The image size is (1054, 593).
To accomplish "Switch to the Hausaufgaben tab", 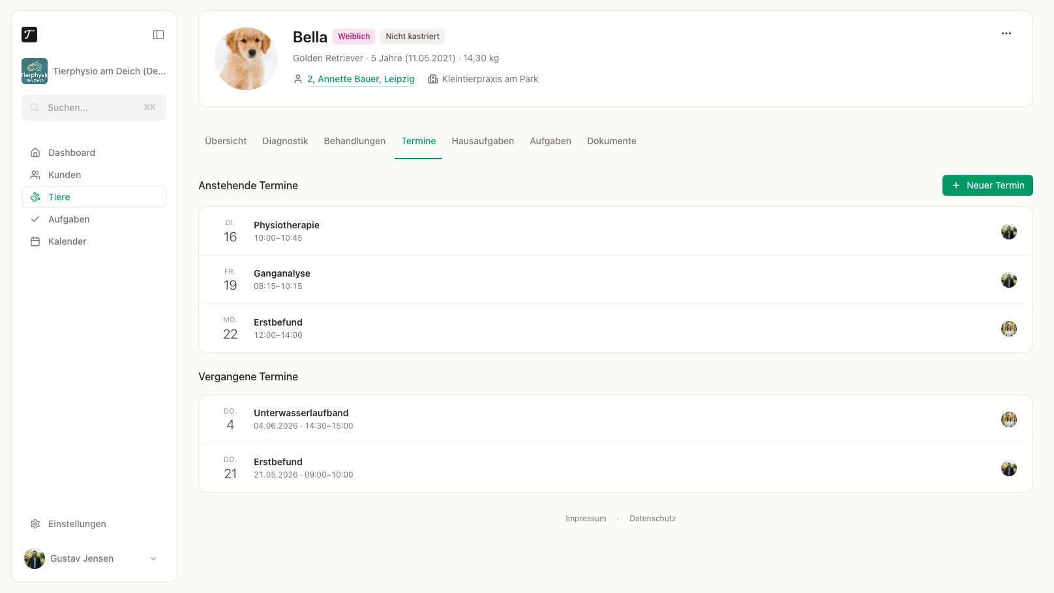I will pos(483,141).
